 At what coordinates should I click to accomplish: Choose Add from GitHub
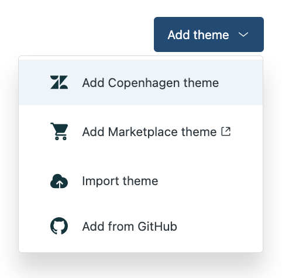pyautogui.click(x=141, y=226)
